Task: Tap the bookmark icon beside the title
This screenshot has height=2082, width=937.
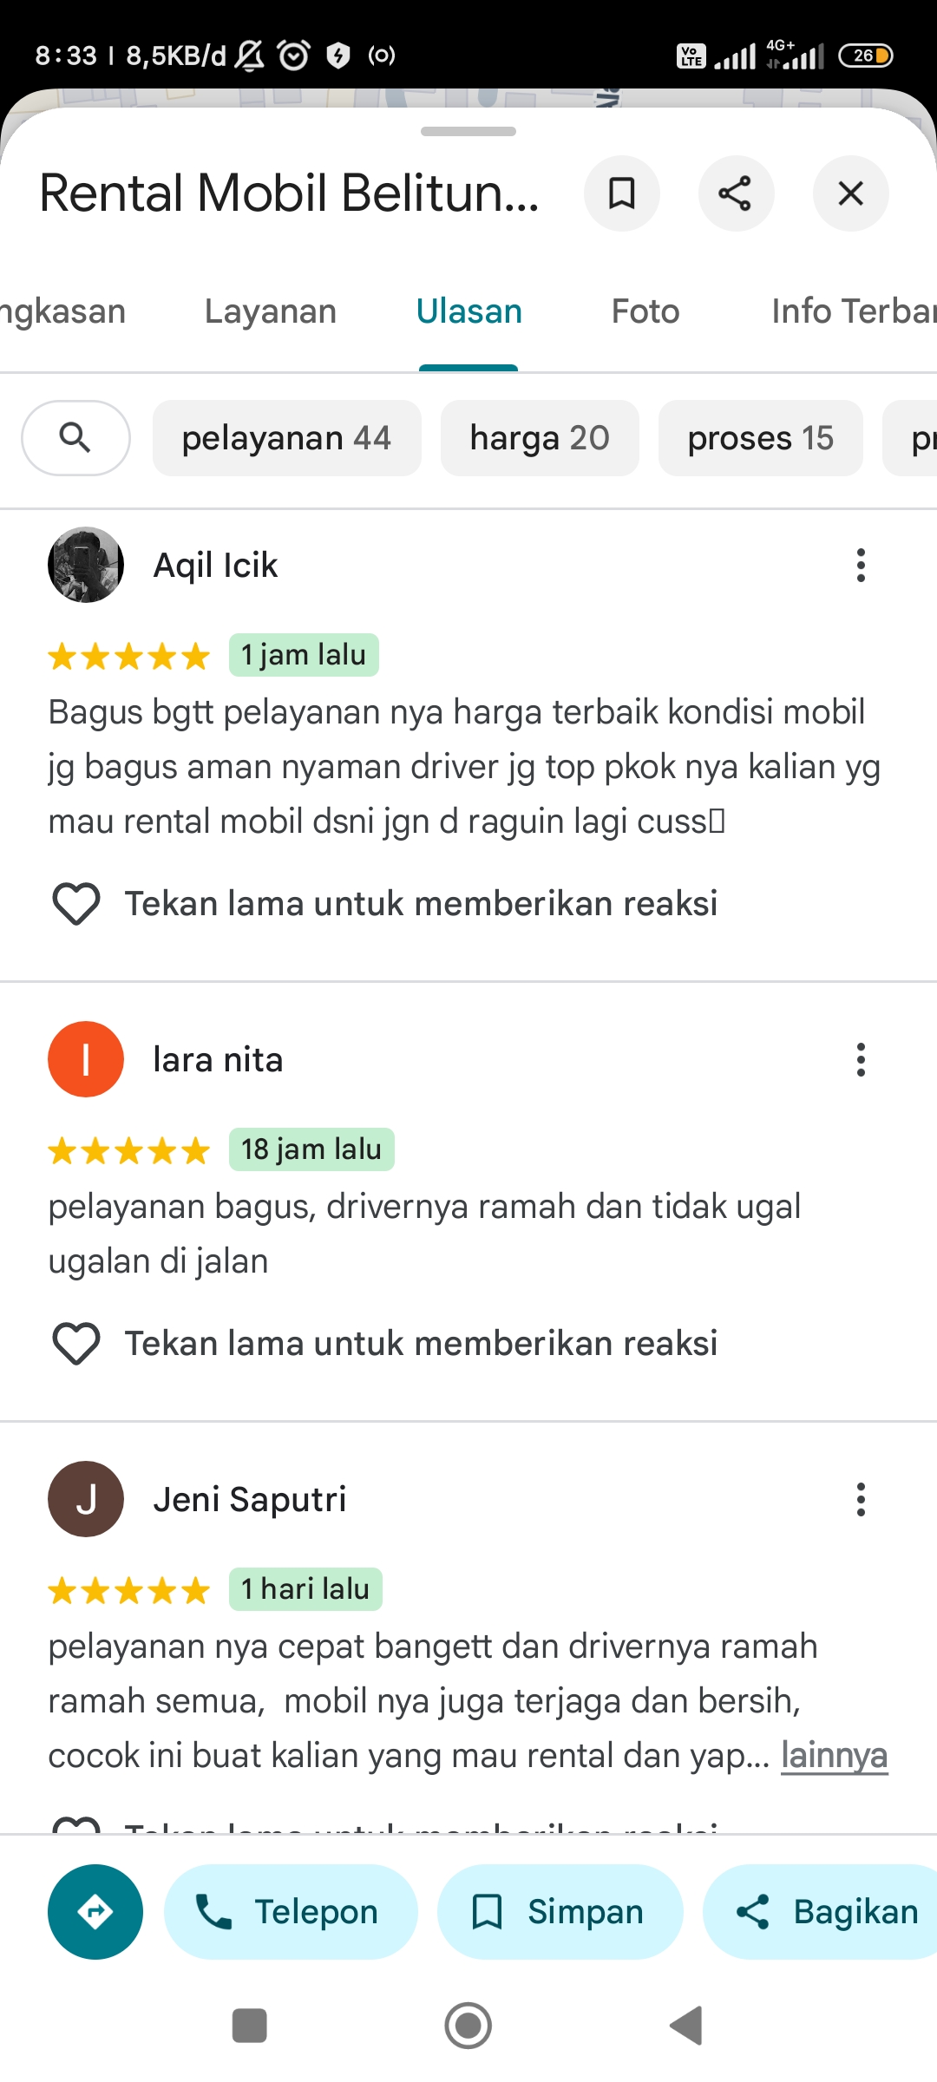Action: (622, 193)
